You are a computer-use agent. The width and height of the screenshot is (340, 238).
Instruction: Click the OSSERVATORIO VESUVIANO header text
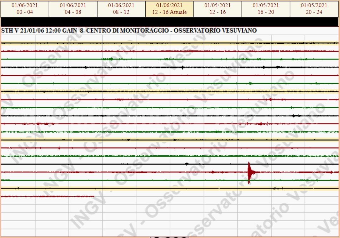(x=215, y=31)
